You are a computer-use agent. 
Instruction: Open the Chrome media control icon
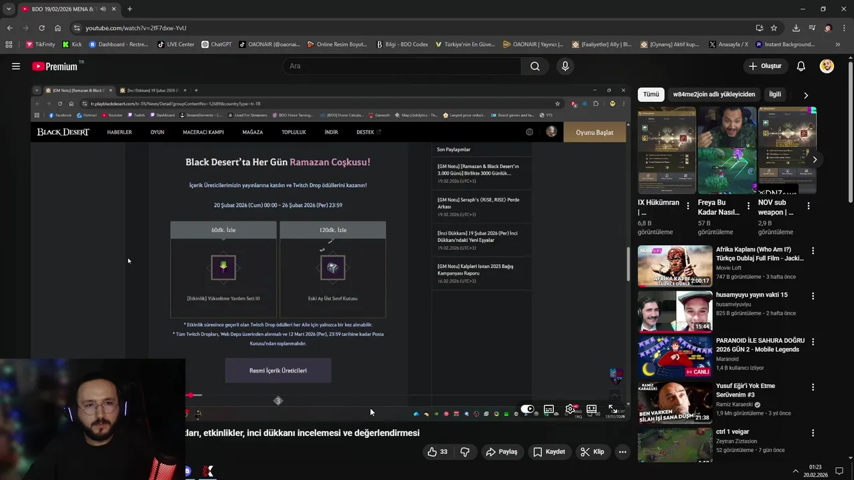(x=812, y=28)
